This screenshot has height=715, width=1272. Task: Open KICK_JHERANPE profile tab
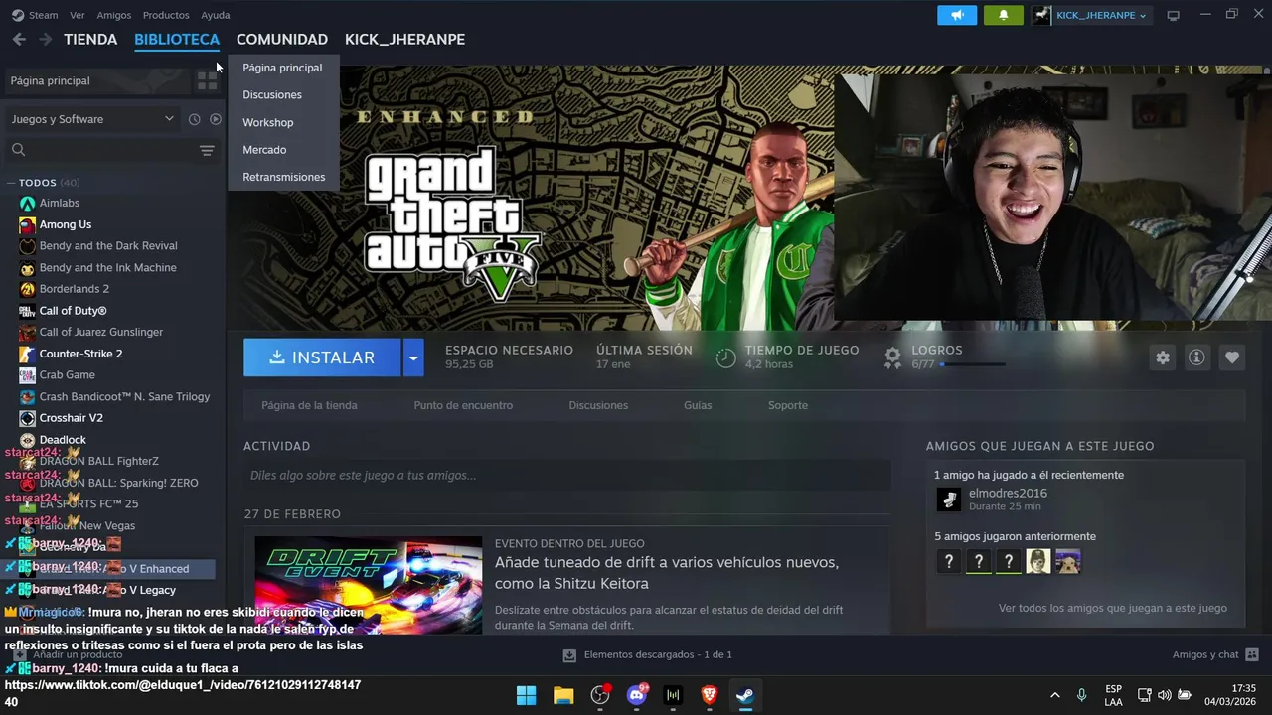404,39
